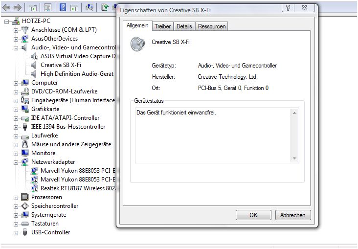This screenshot has width=358, height=249.
Task: Select the Tastaturen tree row
Action: [45, 224]
